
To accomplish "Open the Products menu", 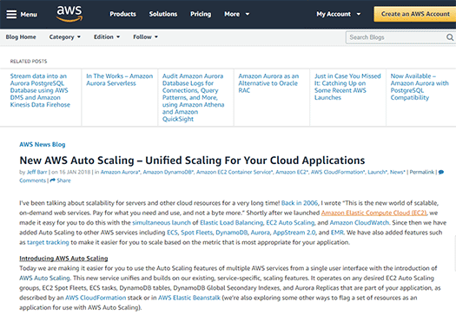I will (122, 14).
